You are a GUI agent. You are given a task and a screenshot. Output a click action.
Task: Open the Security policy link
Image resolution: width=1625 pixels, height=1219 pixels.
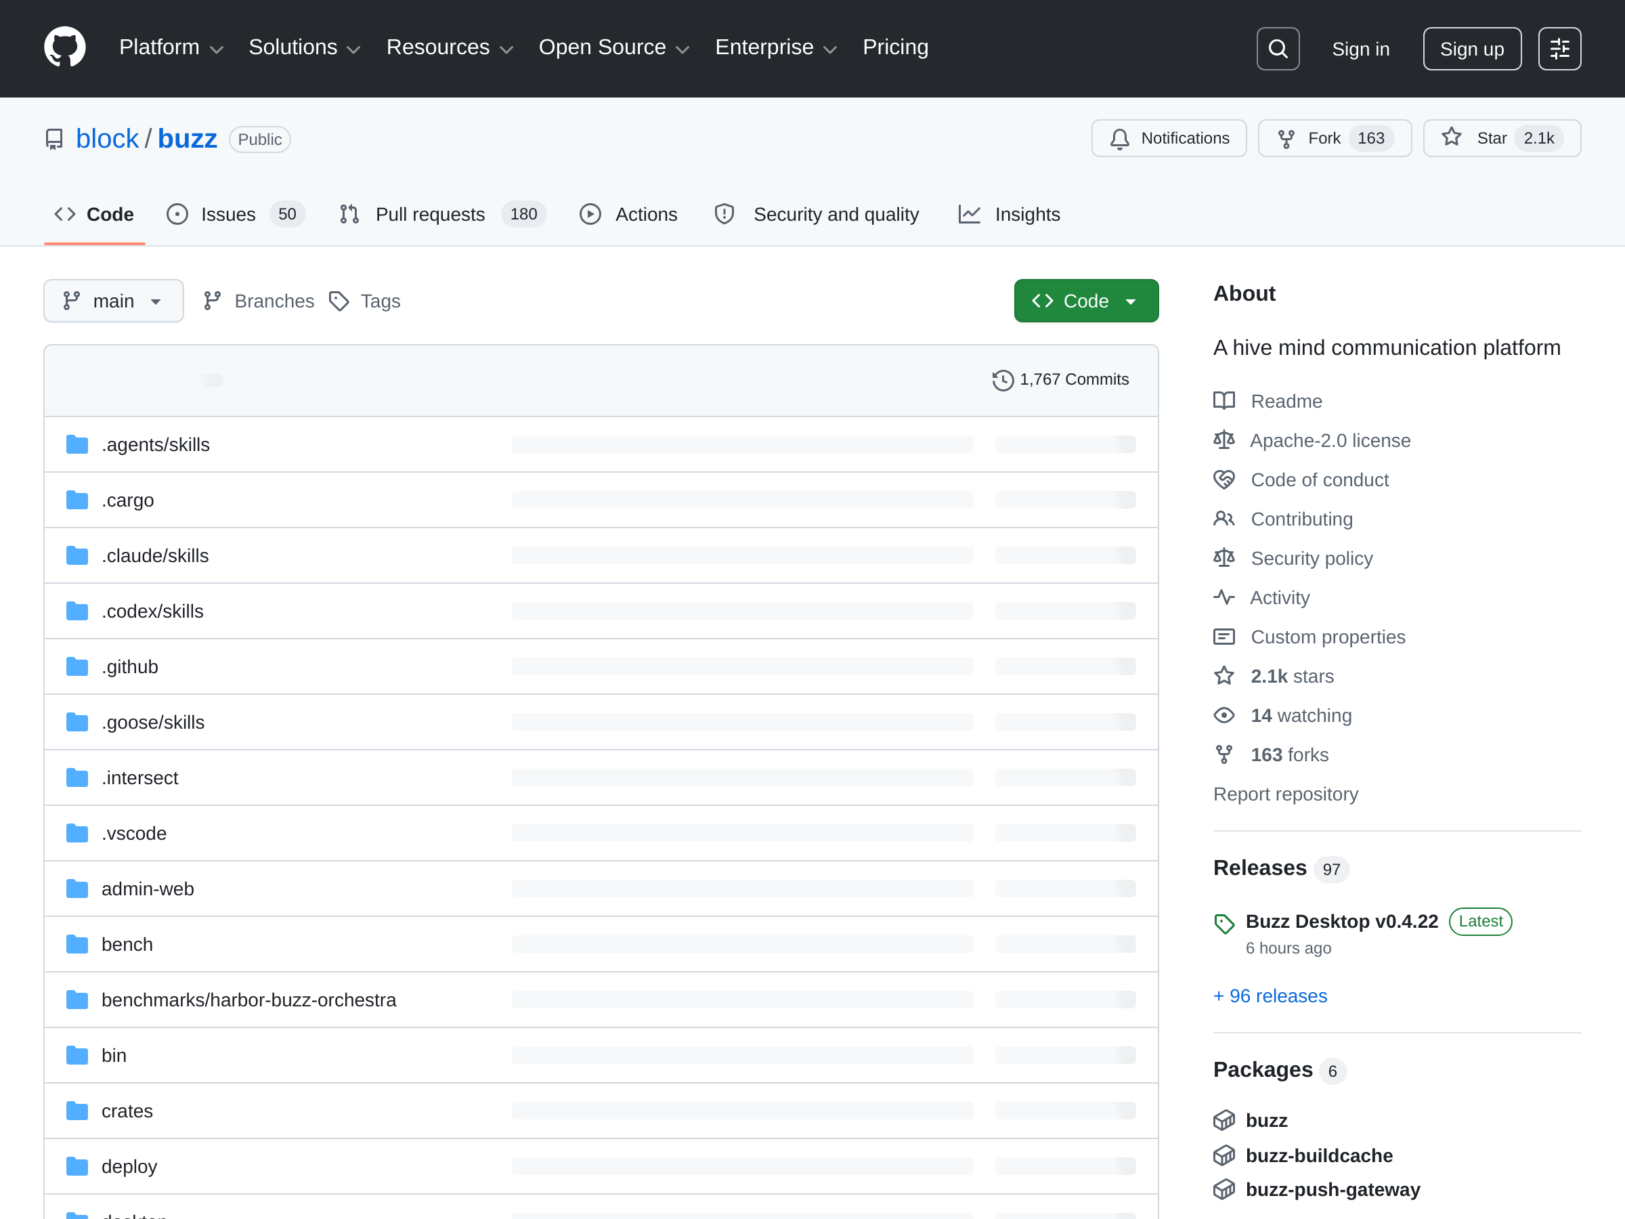(x=1312, y=559)
